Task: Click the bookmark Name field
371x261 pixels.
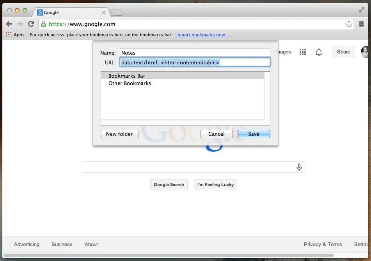Action: coord(195,53)
